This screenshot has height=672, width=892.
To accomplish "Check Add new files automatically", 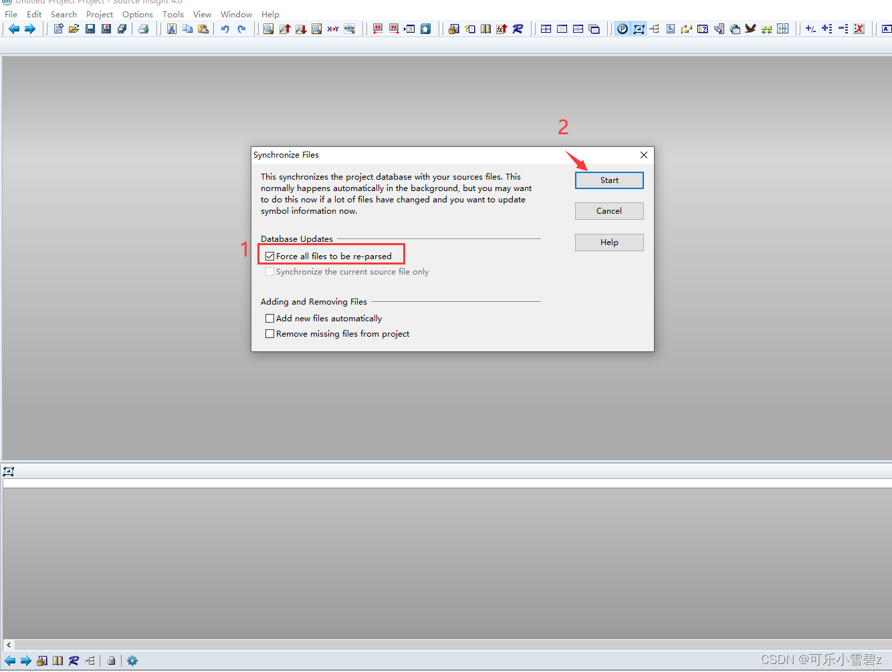I will [x=270, y=319].
